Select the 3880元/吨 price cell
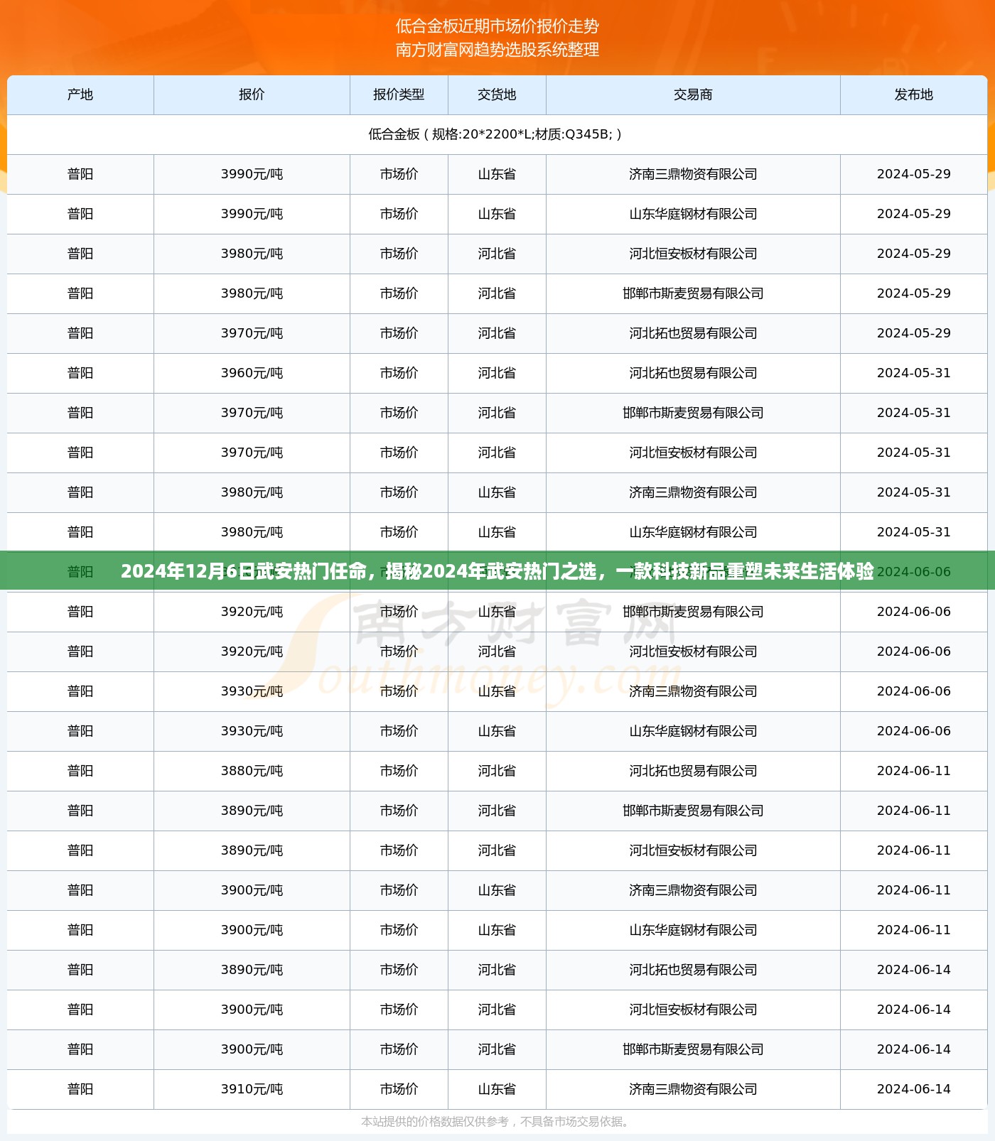The image size is (995, 1141). [252, 771]
